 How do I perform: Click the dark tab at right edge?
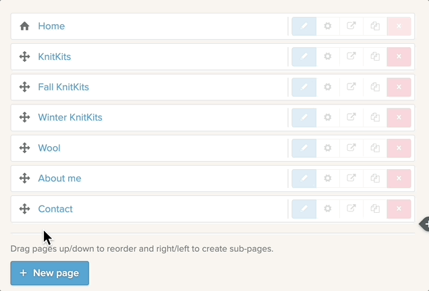(424, 224)
